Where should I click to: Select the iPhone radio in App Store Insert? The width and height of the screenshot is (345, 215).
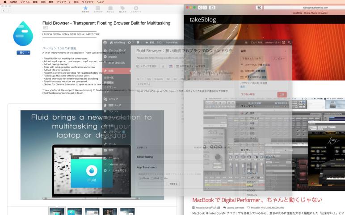pos(140,178)
